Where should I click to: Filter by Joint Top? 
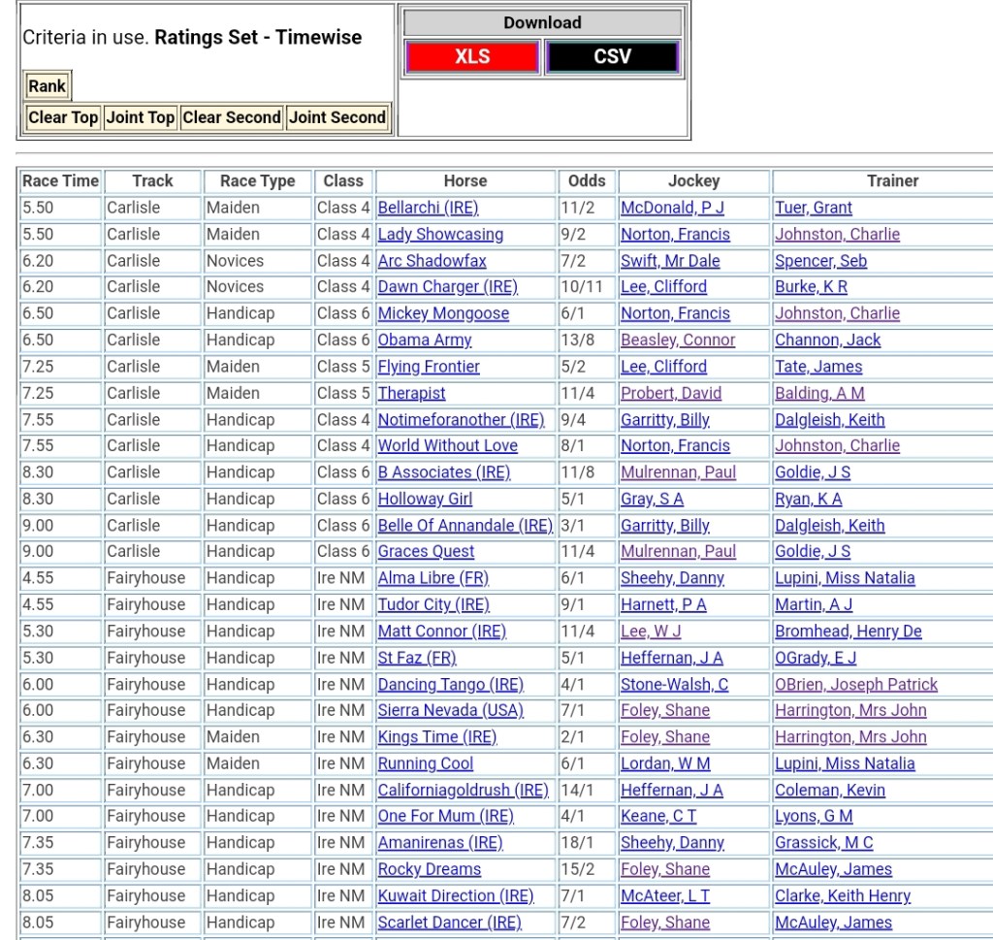point(141,117)
